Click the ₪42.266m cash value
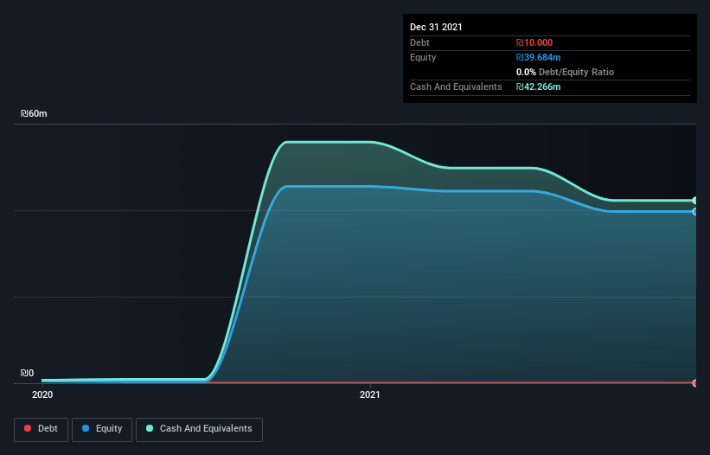The image size is (710, 455). 539,87
